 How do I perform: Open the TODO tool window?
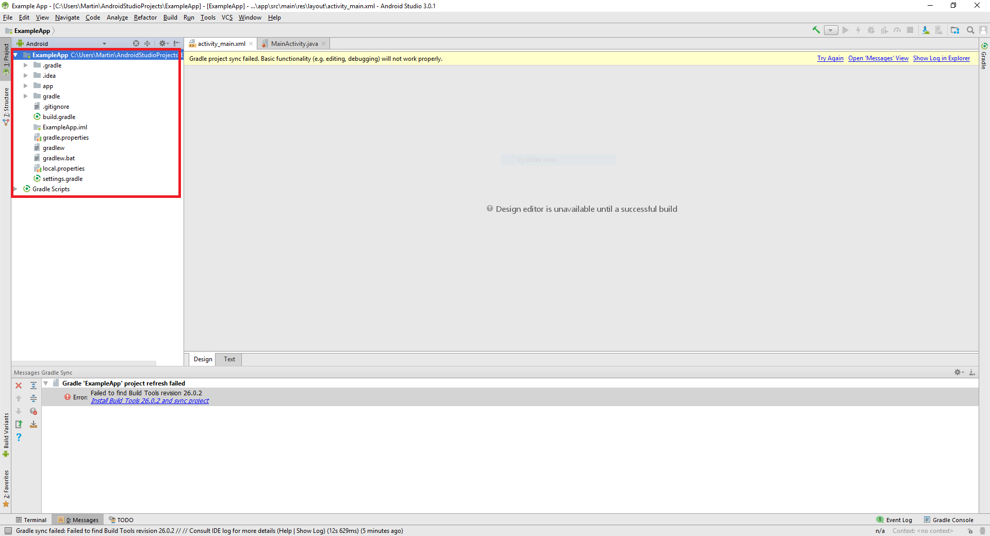coord(121,520)
